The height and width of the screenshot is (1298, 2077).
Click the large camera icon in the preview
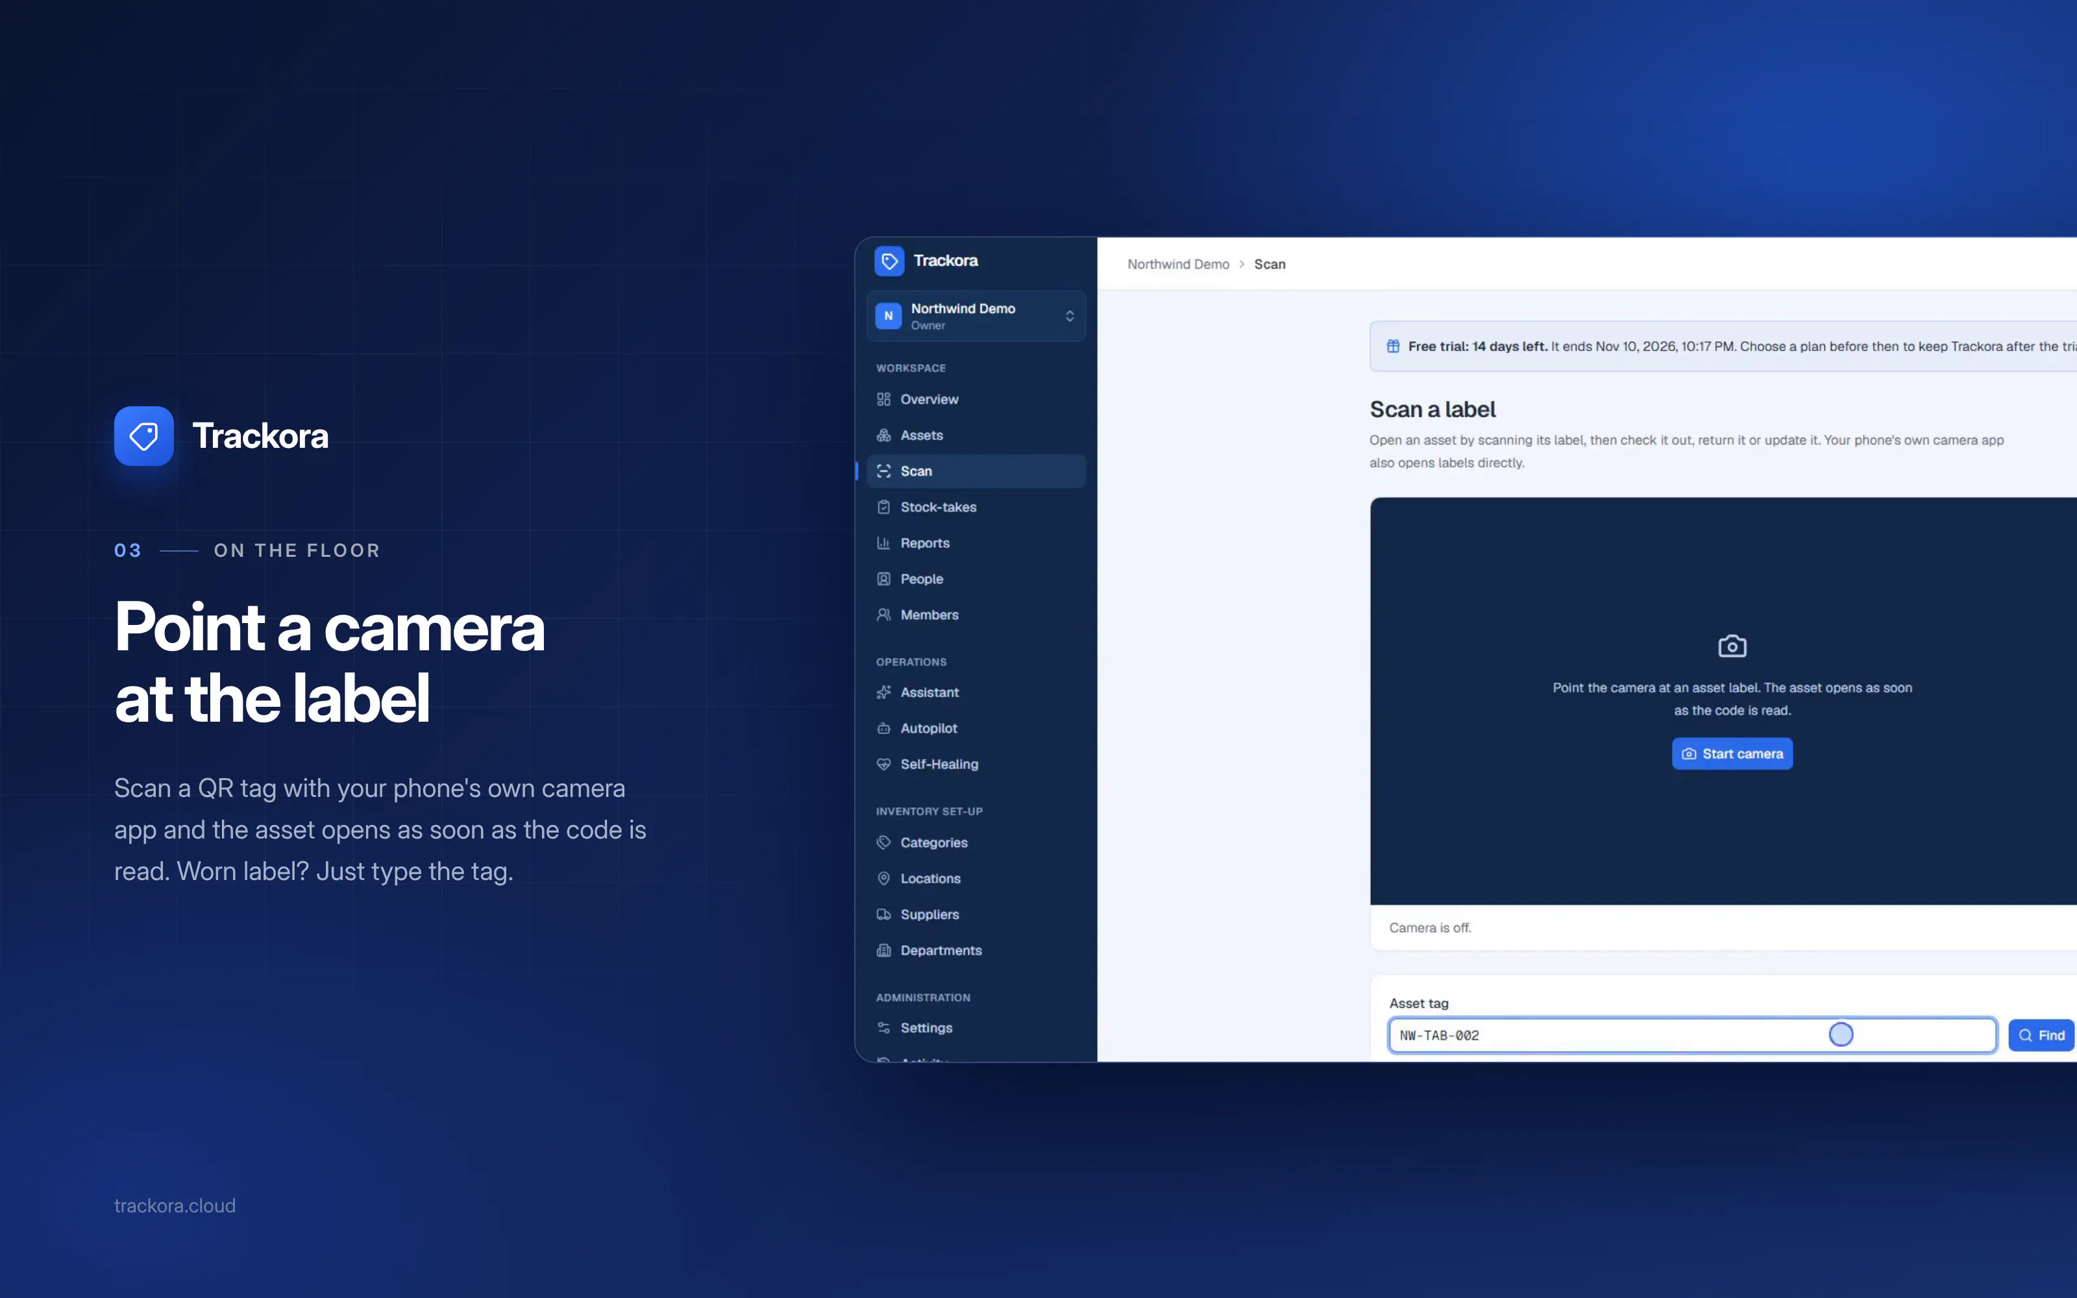coord(1732,646)
